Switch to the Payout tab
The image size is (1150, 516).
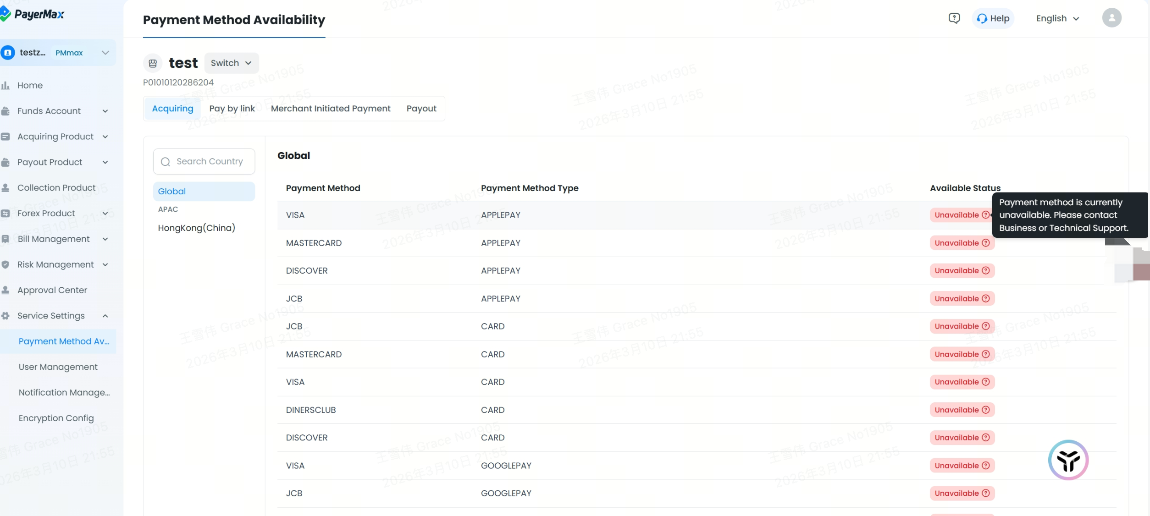[421, 109]
